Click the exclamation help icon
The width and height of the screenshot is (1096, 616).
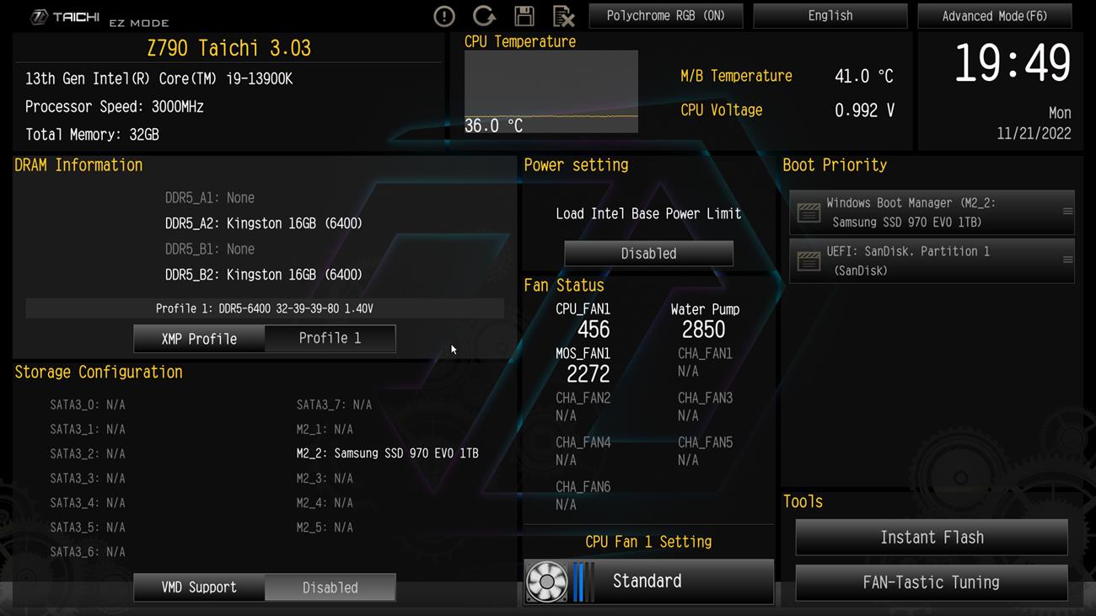pos(444,16)
